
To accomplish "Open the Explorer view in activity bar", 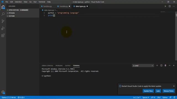I will [x=3, y=7].
